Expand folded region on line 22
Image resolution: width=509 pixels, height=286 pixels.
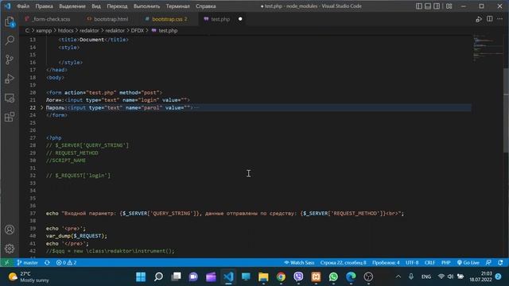[x=41, y=108]
